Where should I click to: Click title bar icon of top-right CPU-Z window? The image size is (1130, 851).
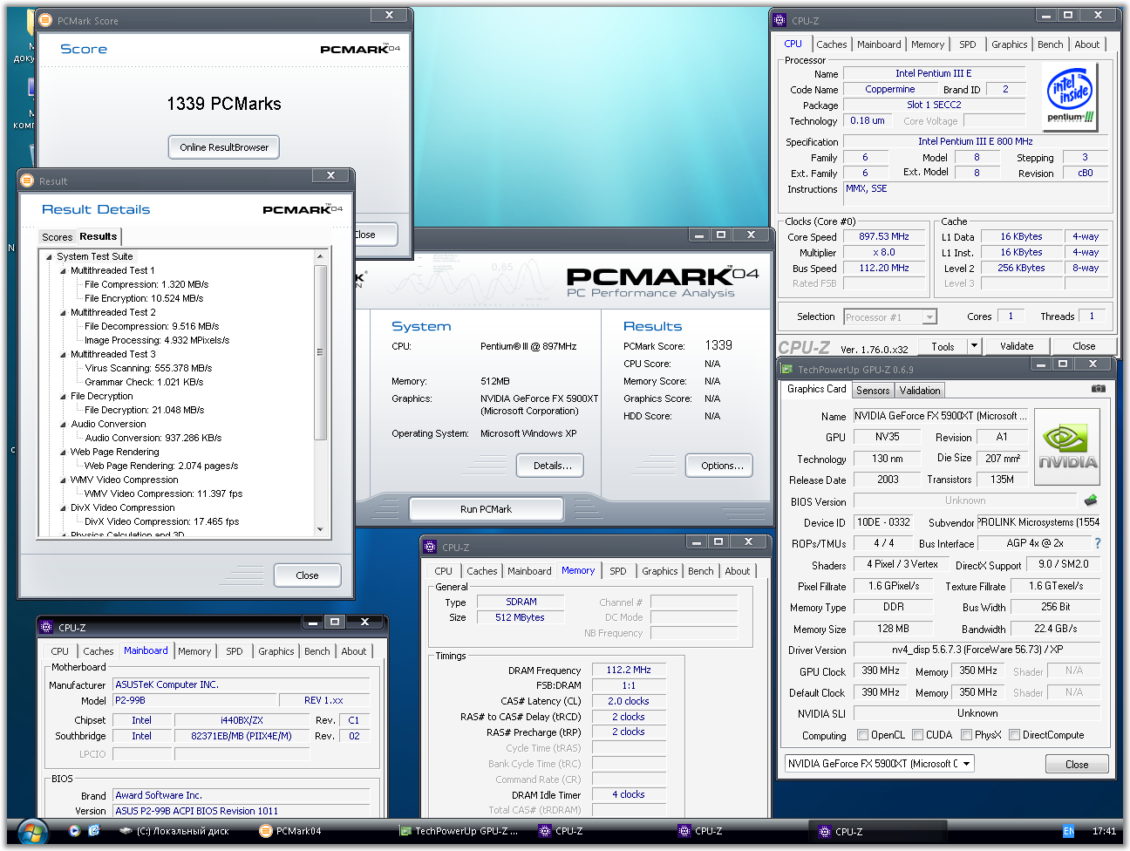(779, 21)
